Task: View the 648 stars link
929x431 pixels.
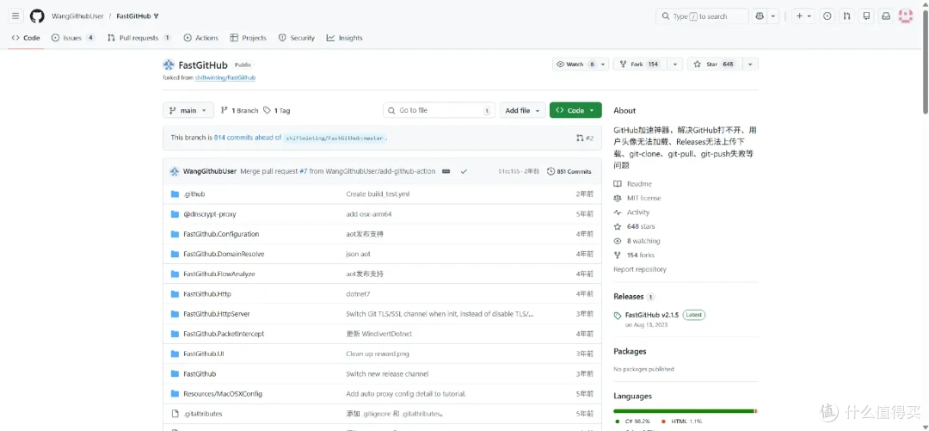Action: (634, 226)
